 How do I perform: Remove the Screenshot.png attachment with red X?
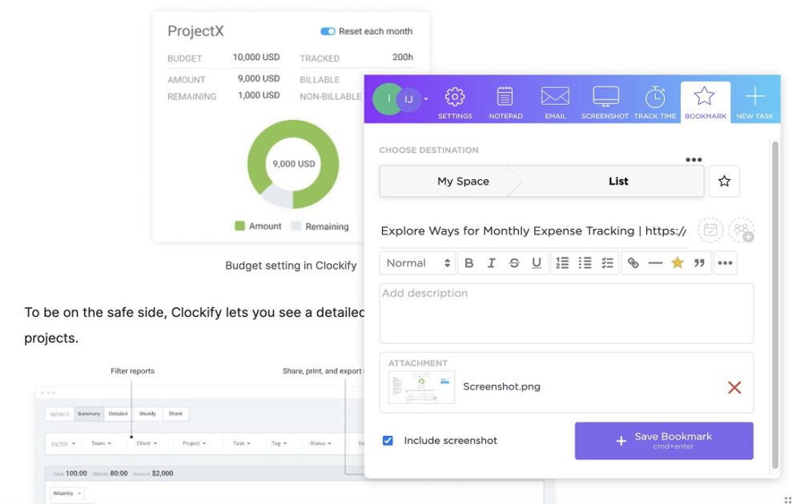(x=734, y=387)
